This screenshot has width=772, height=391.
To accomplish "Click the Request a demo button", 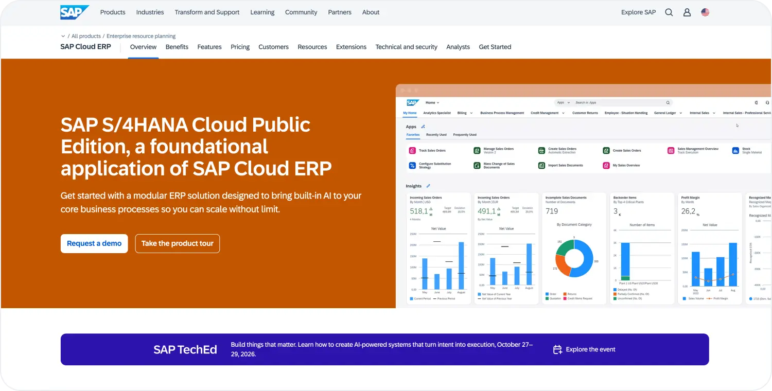I will [x=94, y=243].
